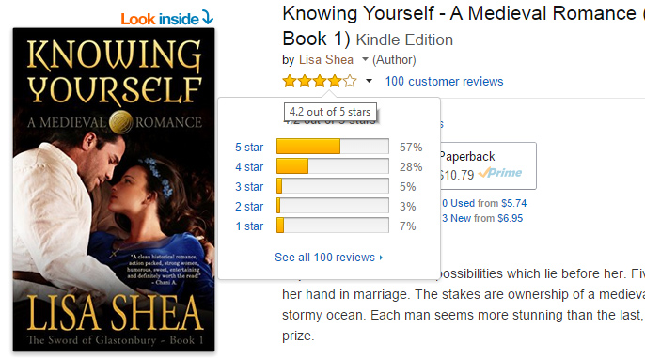Image resolution: width=645 pixels, height=359 pixels.
Task: Click the Look inside arrow icon
Action: (208, 18)
